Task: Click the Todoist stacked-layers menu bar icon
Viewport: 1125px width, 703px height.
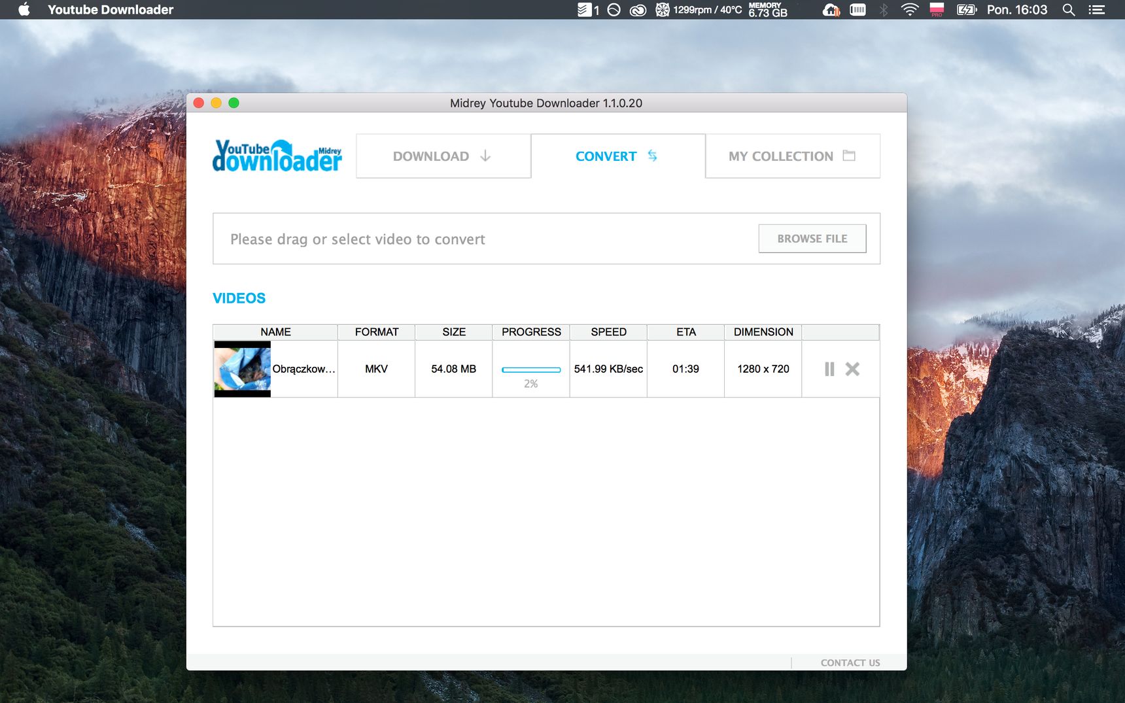Action: pos(584,10)
